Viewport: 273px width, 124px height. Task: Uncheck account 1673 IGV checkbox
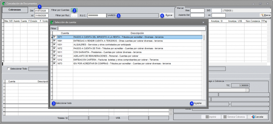pyautogui.click(x=54, y=63)
